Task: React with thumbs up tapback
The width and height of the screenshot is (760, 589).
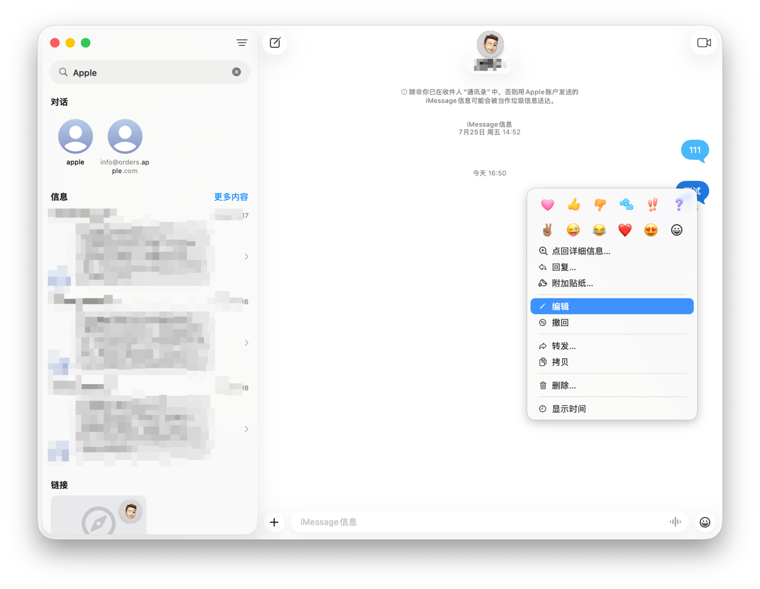Action: 574,205
